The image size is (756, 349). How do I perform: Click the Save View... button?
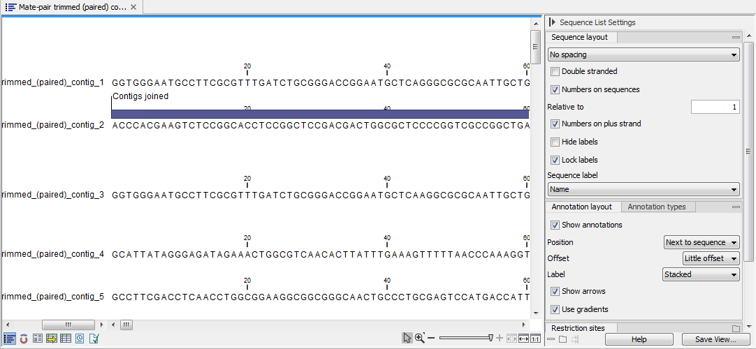[715, 339]
